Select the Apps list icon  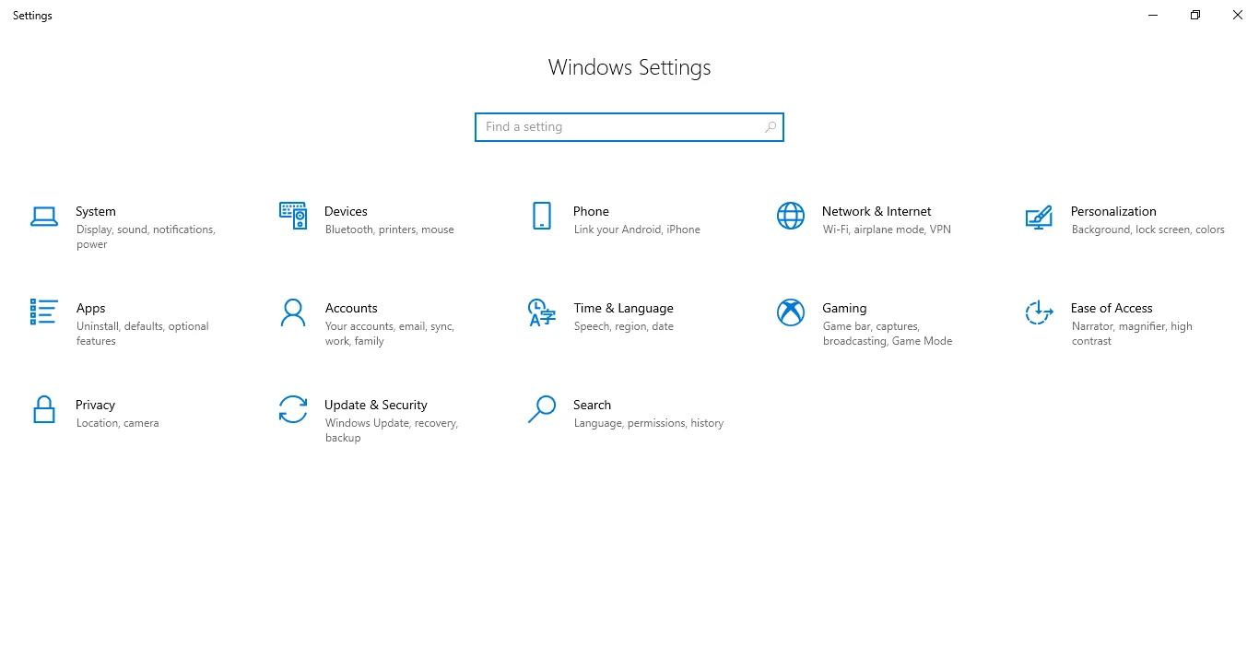coord(43,313)
